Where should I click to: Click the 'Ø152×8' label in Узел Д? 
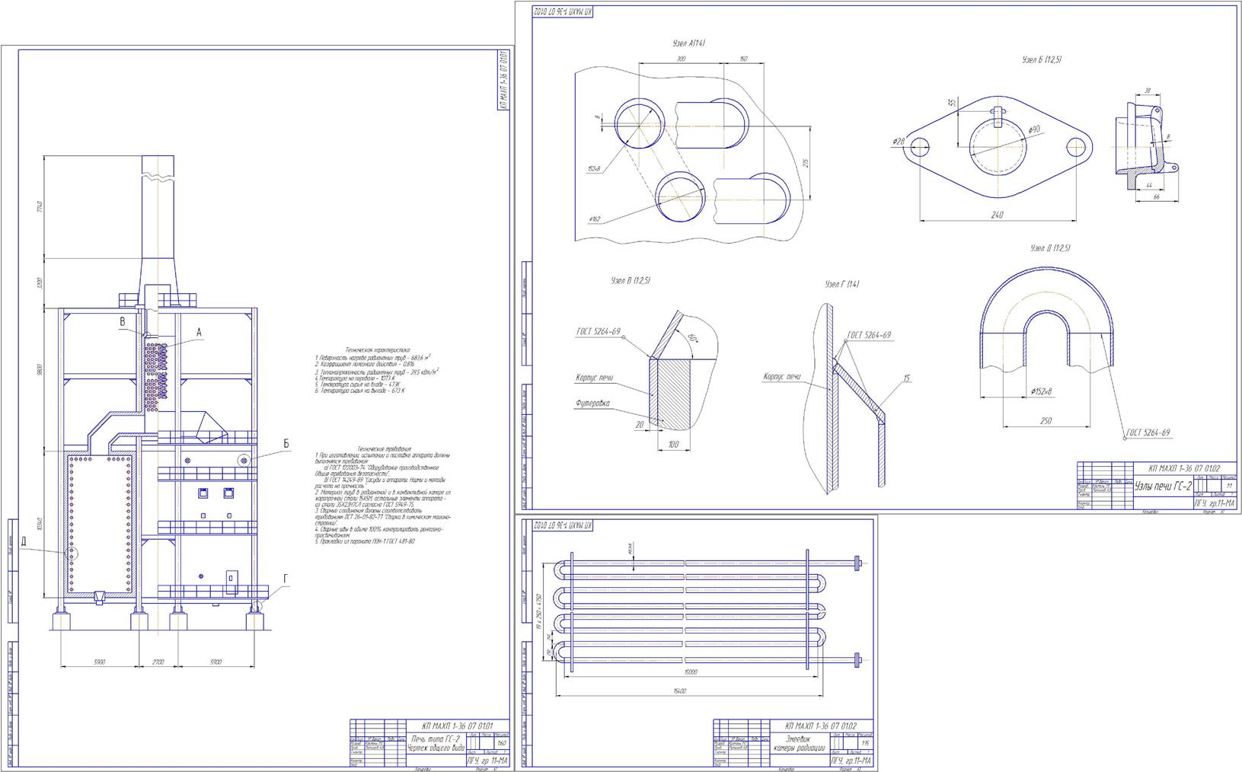click(1042, 391)
